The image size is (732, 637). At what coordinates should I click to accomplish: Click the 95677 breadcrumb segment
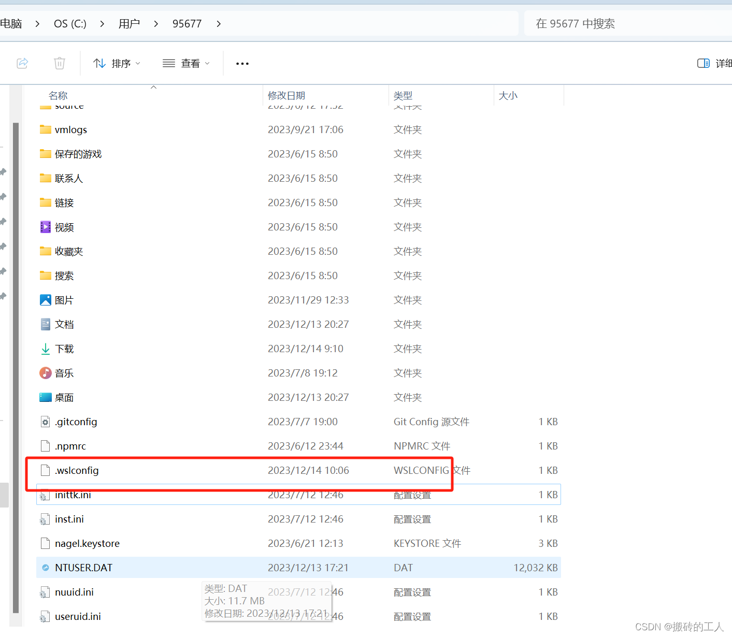coord(187,23)
